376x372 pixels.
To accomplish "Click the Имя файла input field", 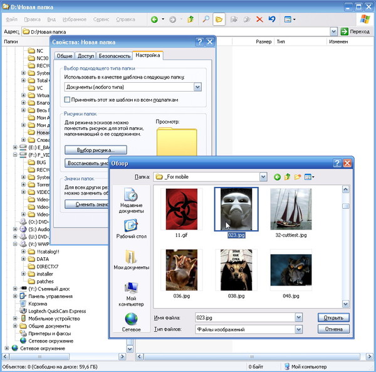I will pyautogui.click(x=245, y=317).
